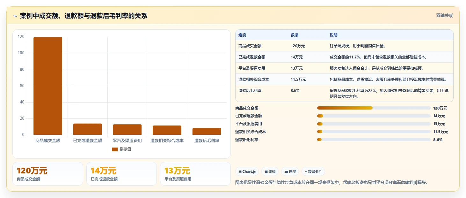This screenshot has width=466, height=198.
Task: Click the 双轴关联 label
Action: tap(445, 15)
